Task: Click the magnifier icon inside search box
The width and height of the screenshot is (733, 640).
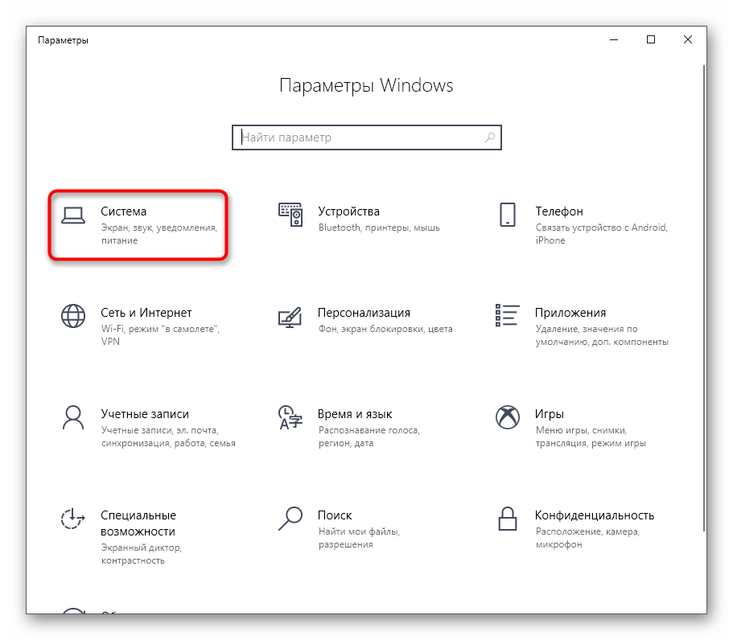Action: point(489,137)
